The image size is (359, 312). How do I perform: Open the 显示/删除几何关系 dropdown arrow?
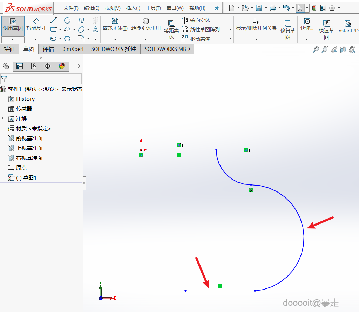tap(256, 39)
